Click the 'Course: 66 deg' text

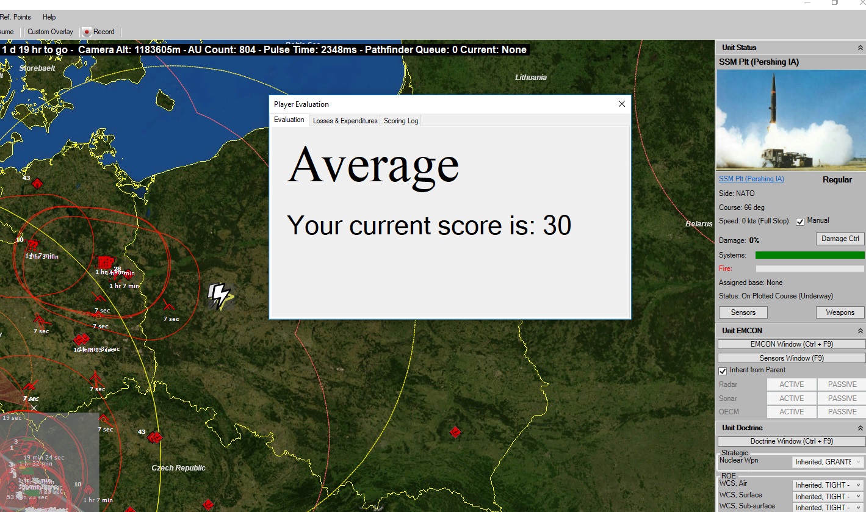742,207
